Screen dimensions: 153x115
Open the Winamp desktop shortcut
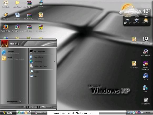6,16
